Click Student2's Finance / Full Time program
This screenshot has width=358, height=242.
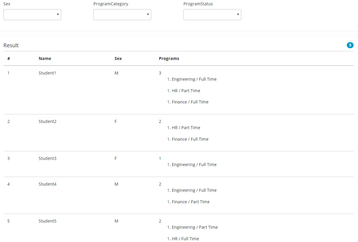point(190,139)
